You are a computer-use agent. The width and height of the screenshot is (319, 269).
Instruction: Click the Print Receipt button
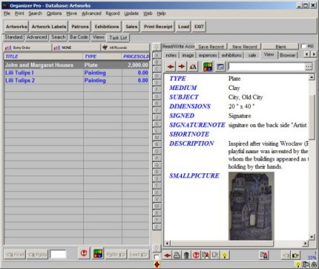pyautogui.click(x=158, y=27)
